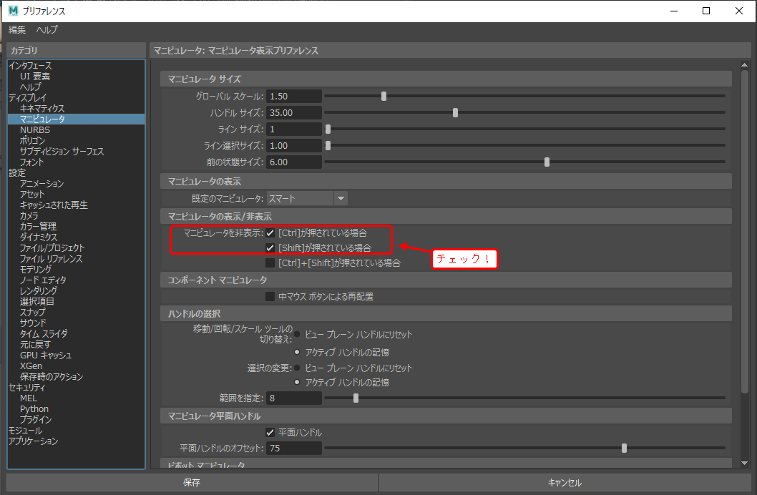Select ダイナミクス category
Screen dimensions: 757x495
click(x=39, y=237)
